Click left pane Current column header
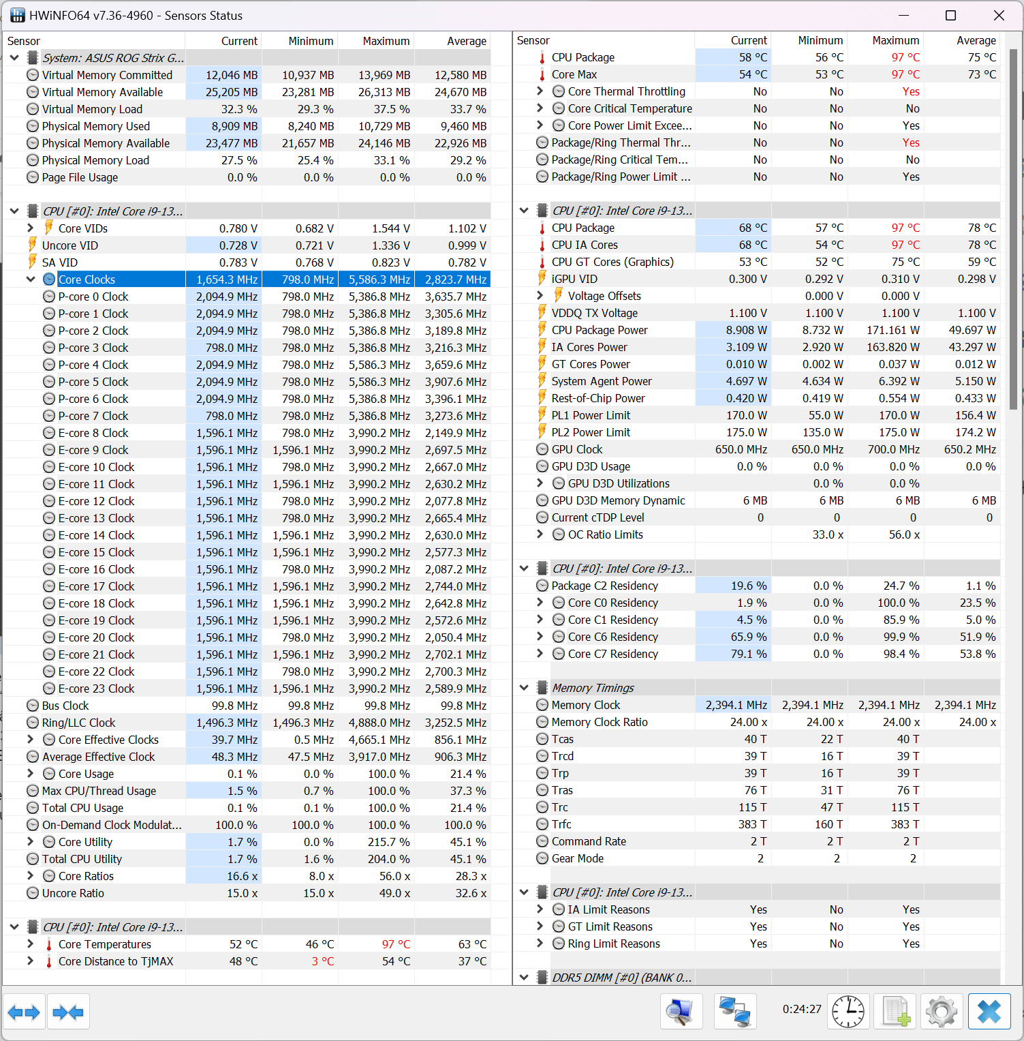 (223, 41)
